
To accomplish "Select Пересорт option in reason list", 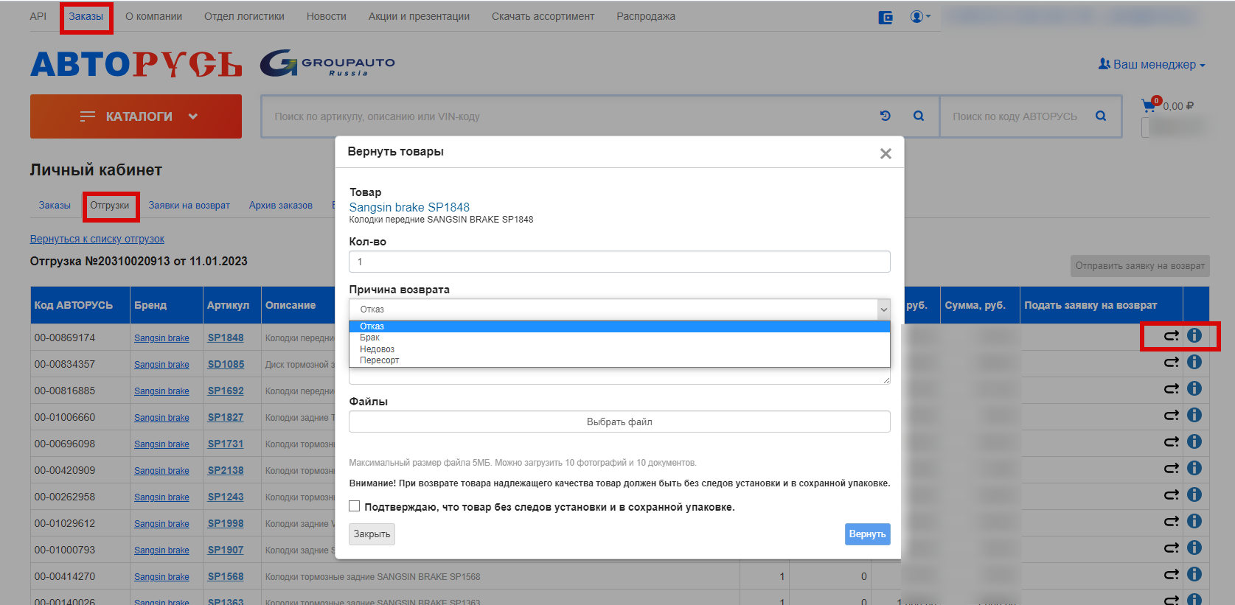I will click(x=619, y=360).
